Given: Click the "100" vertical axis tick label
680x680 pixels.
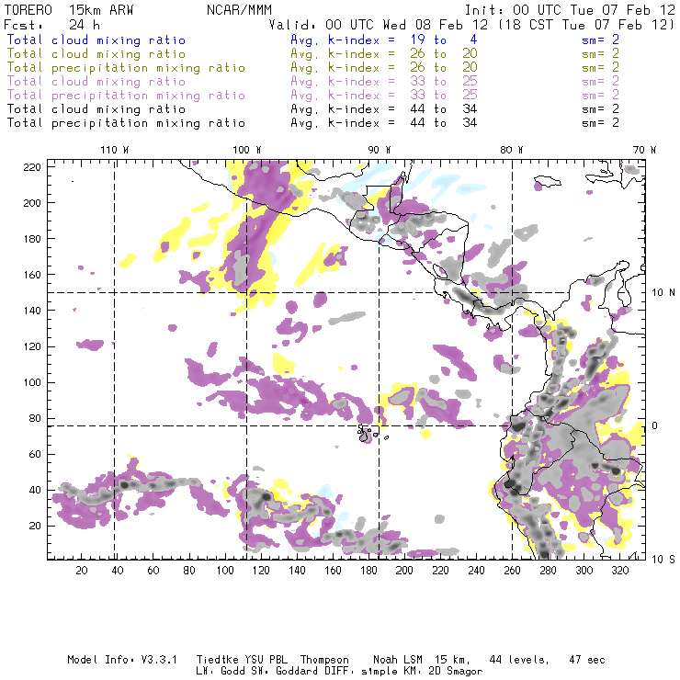Looking at the screenshot, I should point(32,382).
